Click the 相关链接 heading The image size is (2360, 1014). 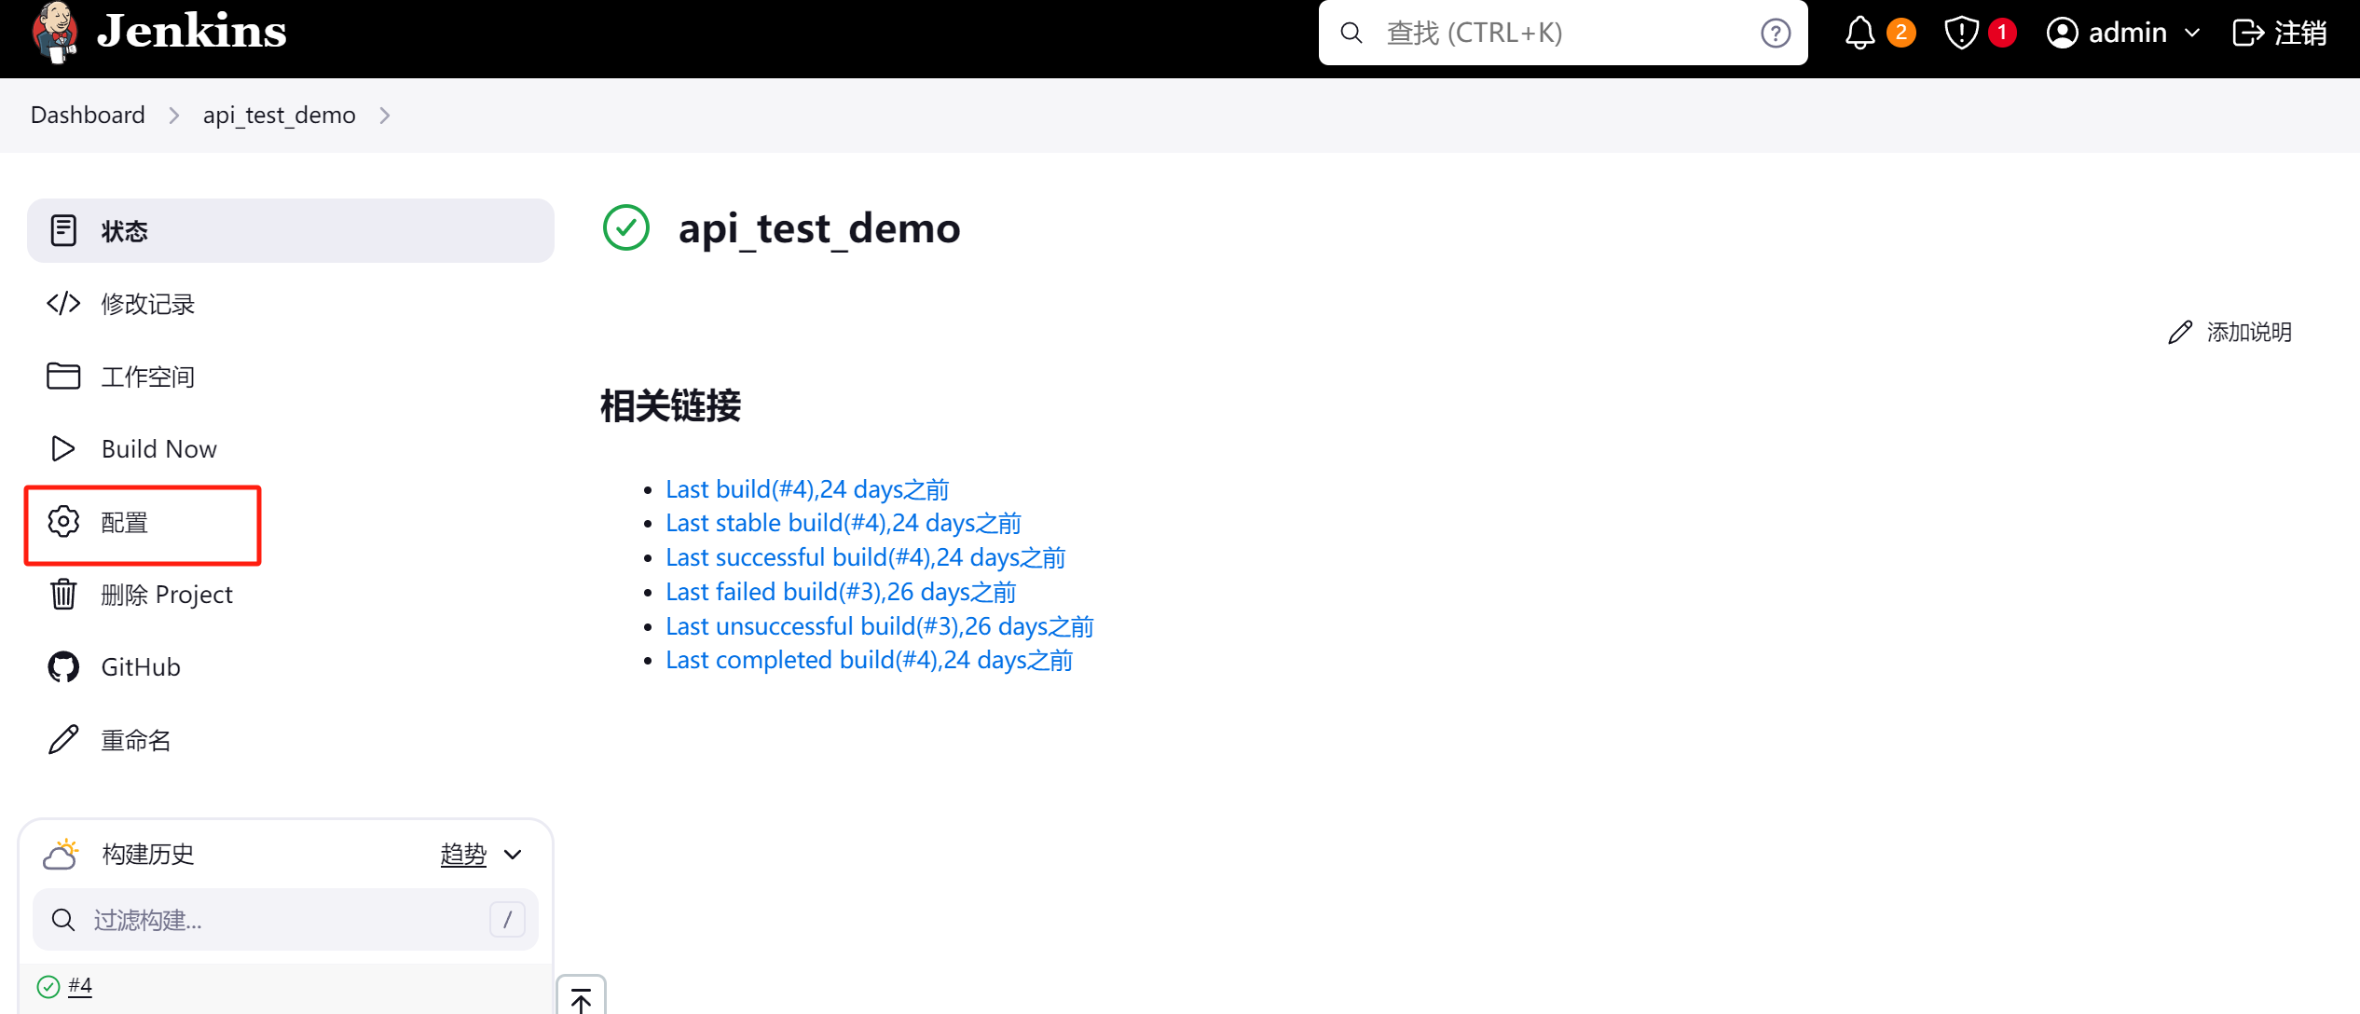tap(670, 406)
